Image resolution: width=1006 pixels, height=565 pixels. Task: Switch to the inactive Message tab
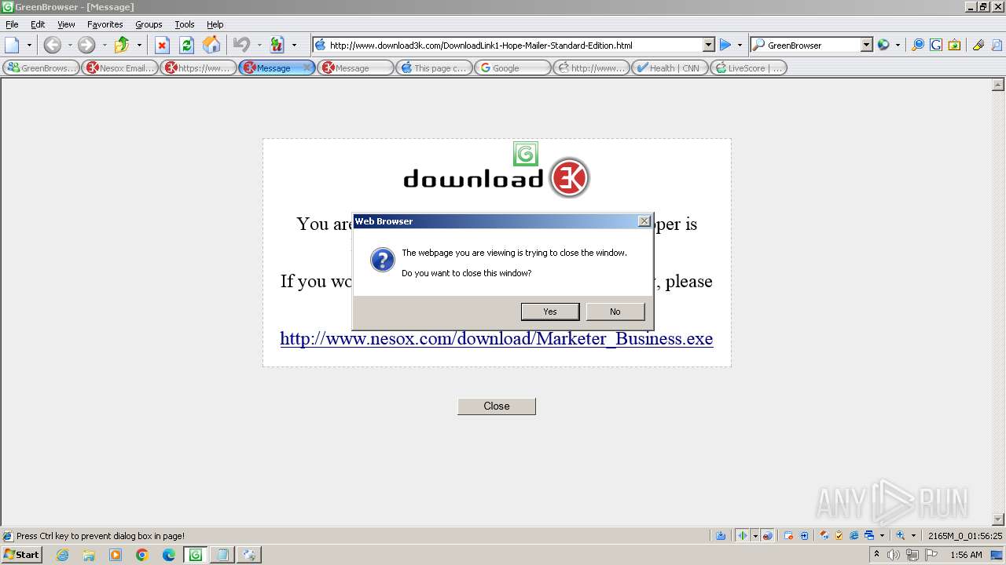pyautogui.click(x=356, y=68)
